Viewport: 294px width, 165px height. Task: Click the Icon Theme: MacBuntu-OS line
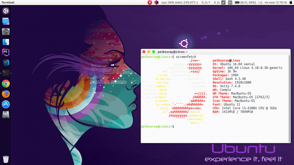[234, 101]
